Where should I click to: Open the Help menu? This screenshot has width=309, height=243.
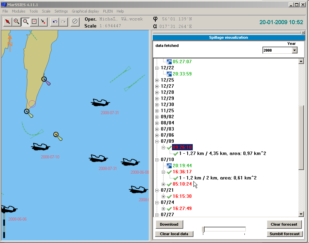[x=120, y=11]
